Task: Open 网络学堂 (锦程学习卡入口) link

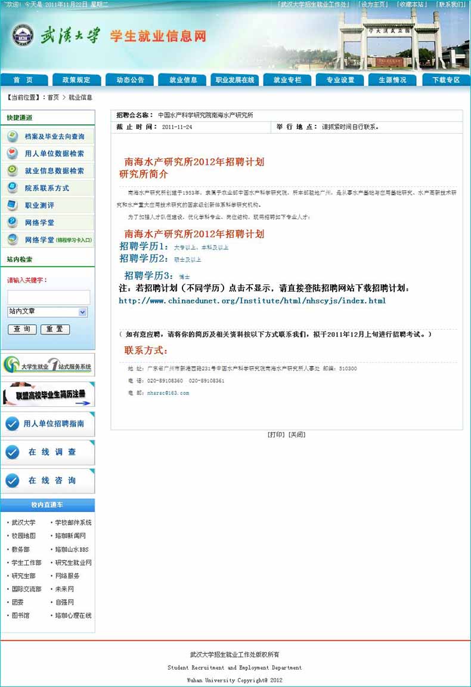Action: click(x=58, y=240)
